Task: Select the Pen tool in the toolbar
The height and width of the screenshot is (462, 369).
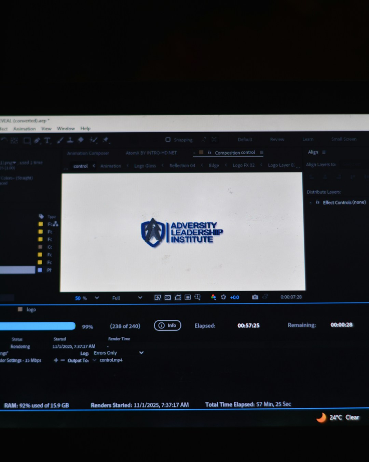Action: tap(37, 140)
